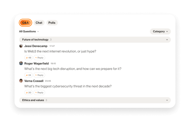Upvote Roger's tech disruption question
Screen dimensions: 190x122
pos(28,75)
